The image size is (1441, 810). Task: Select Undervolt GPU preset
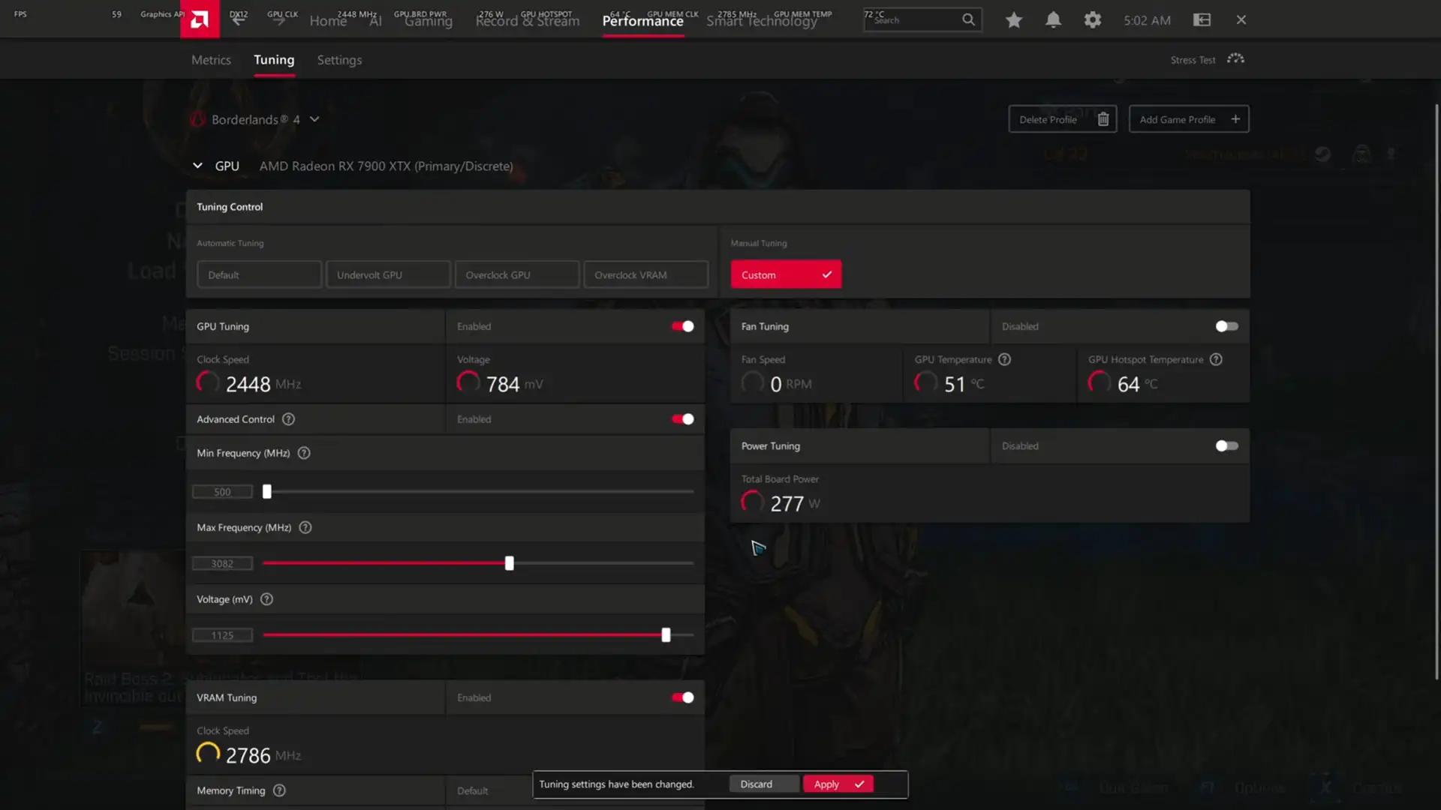(388, 274)
